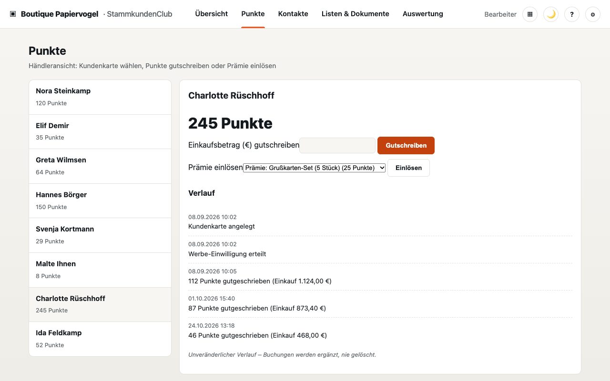Open the Auswertung tab
Screen dimensions: 610x381
[x=423, y=14]
